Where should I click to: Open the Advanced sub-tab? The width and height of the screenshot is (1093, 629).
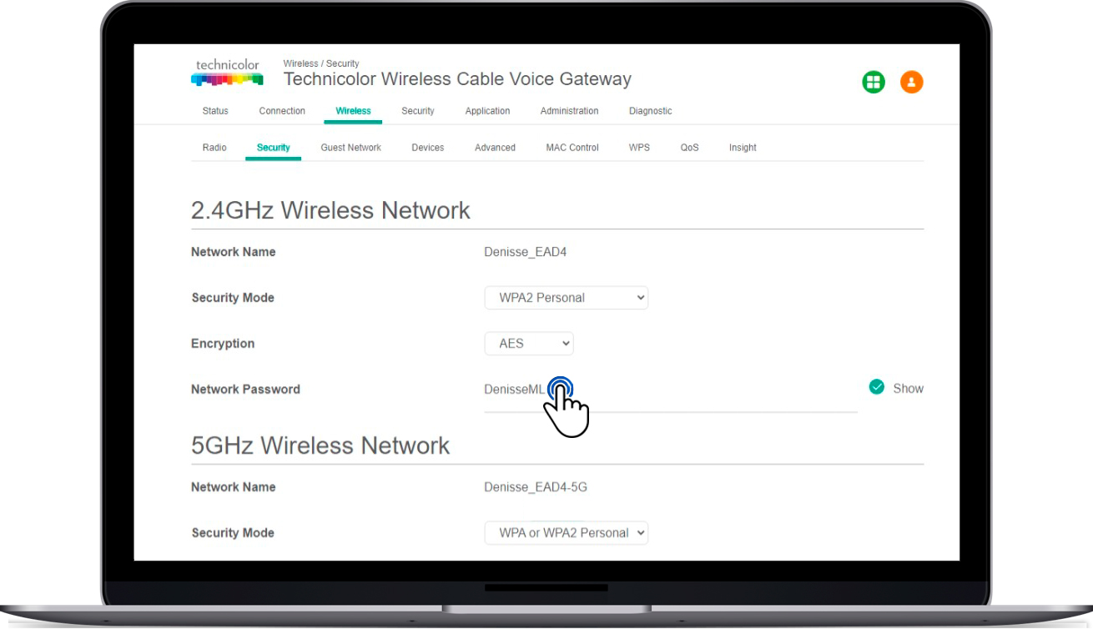(495, 148)
